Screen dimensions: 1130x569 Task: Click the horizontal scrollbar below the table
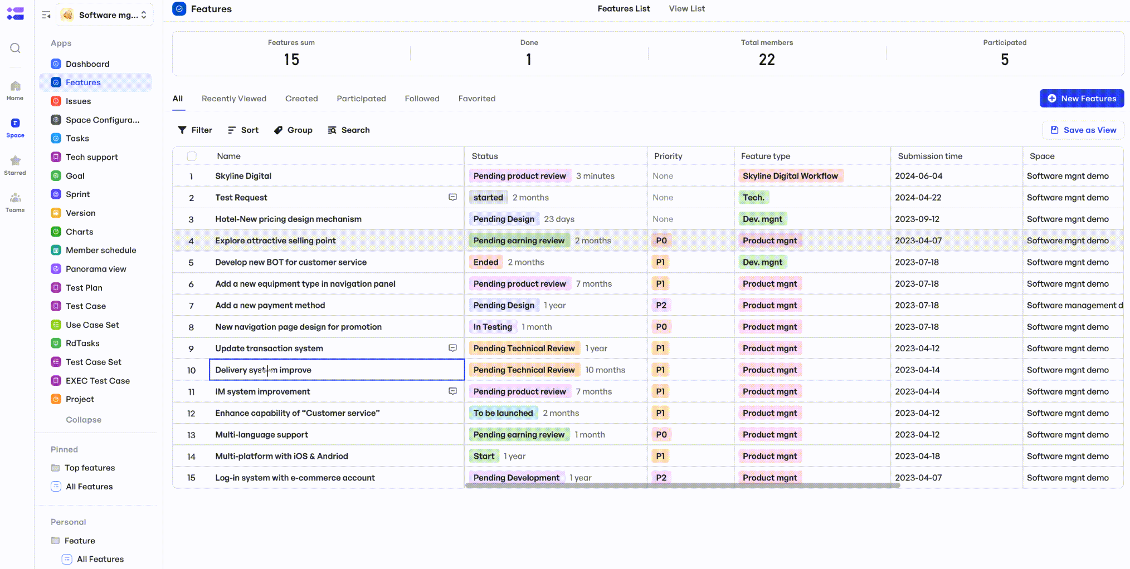click(683, 485)
